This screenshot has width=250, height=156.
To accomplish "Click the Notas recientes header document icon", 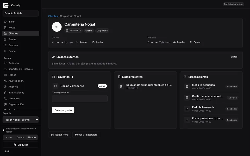I will click(x=119, y=77).
